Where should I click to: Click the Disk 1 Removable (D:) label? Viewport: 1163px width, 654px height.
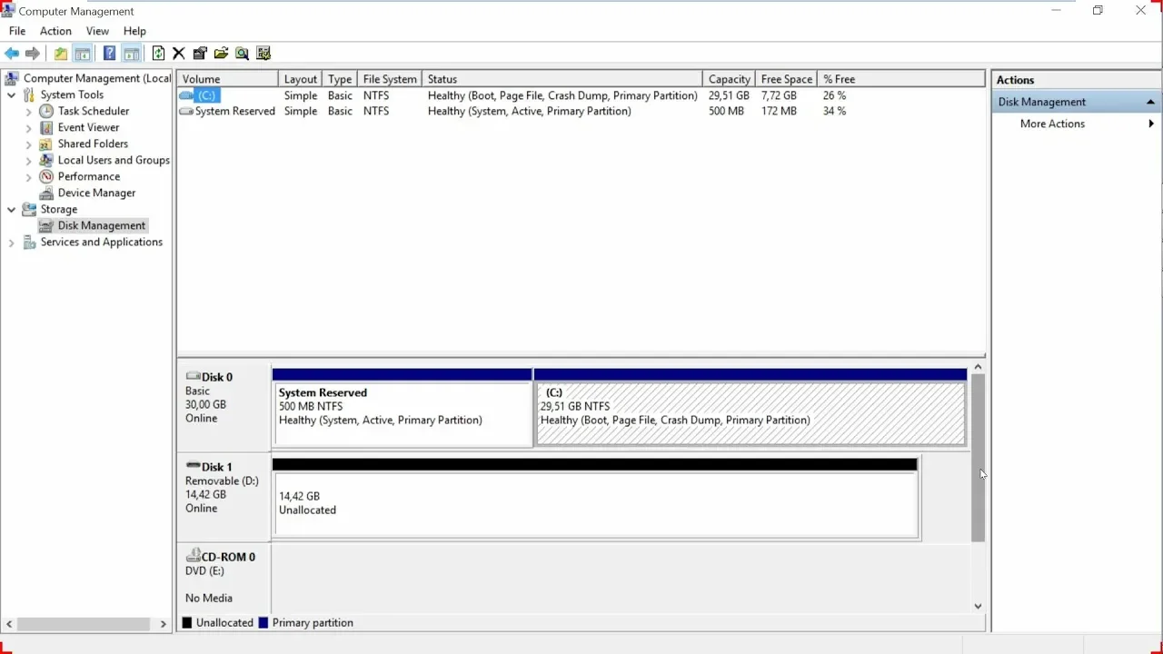coord(224,496)
